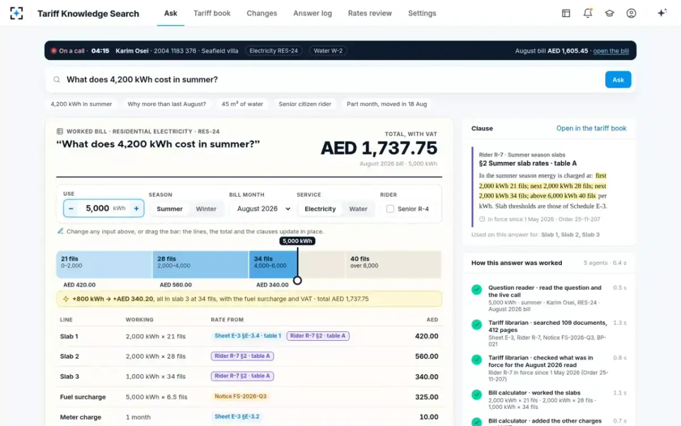Switch to the Ask tab

171,13
